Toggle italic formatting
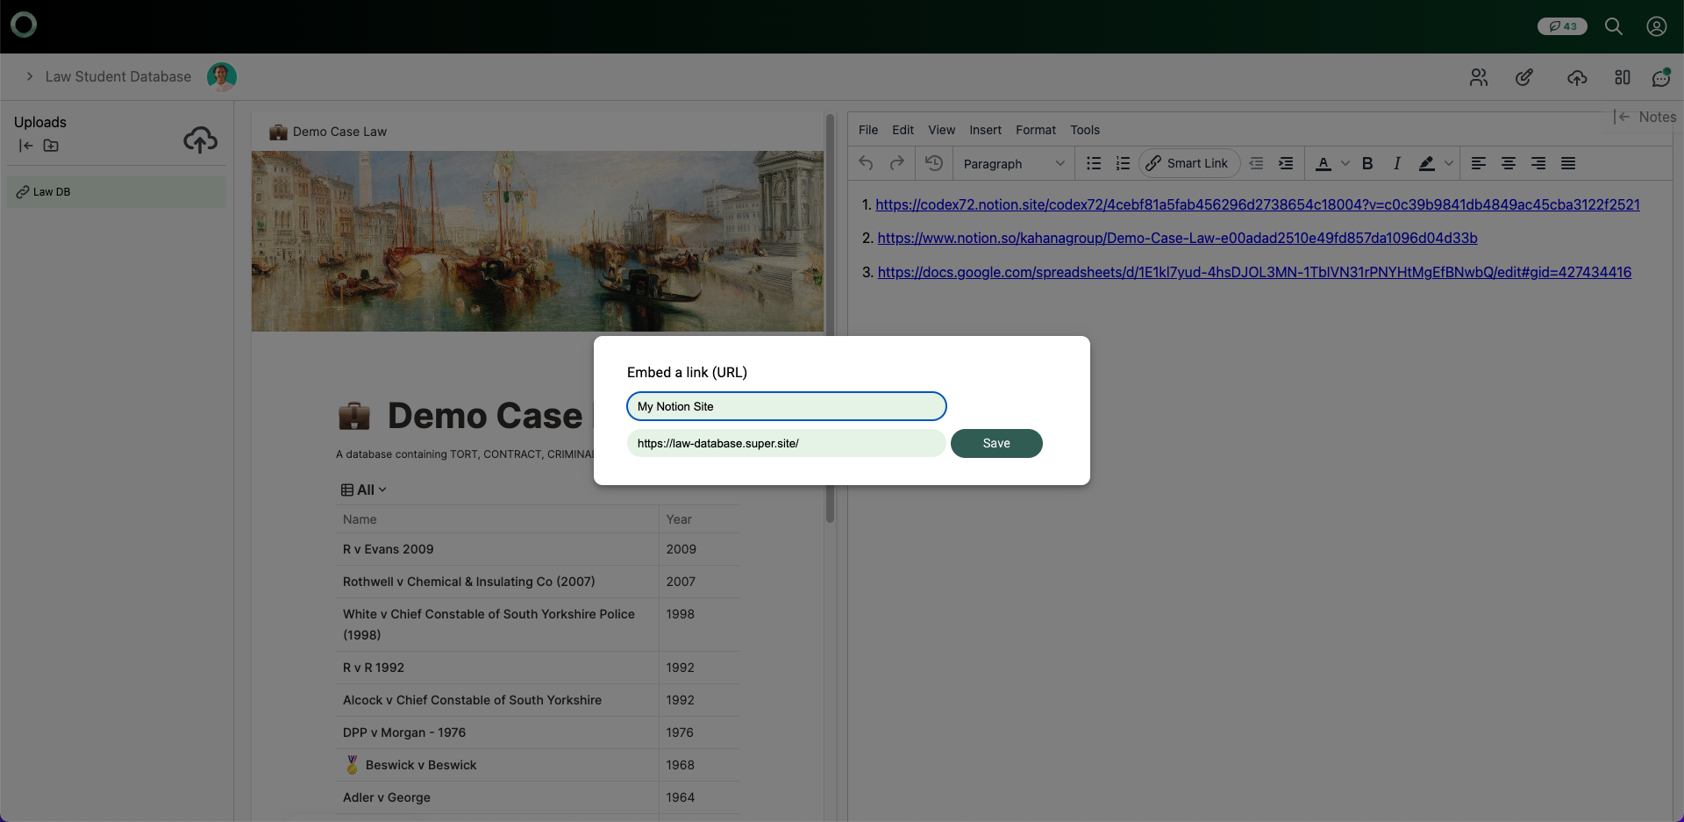 pyautogui.click(x=1397, y=163)
